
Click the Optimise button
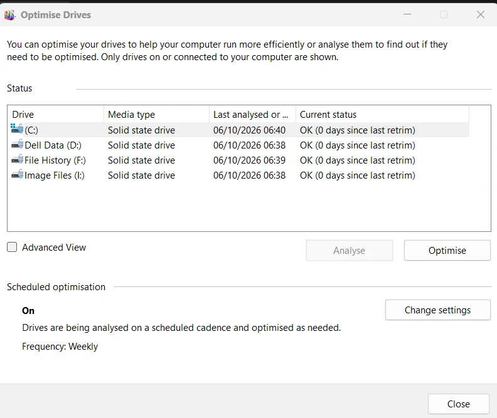[447, 250]
